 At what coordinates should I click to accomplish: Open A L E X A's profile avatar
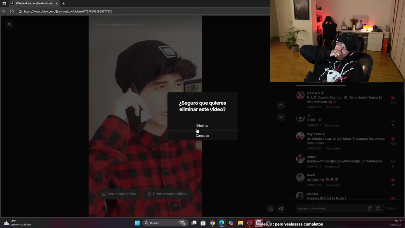[x=300, y=95]
